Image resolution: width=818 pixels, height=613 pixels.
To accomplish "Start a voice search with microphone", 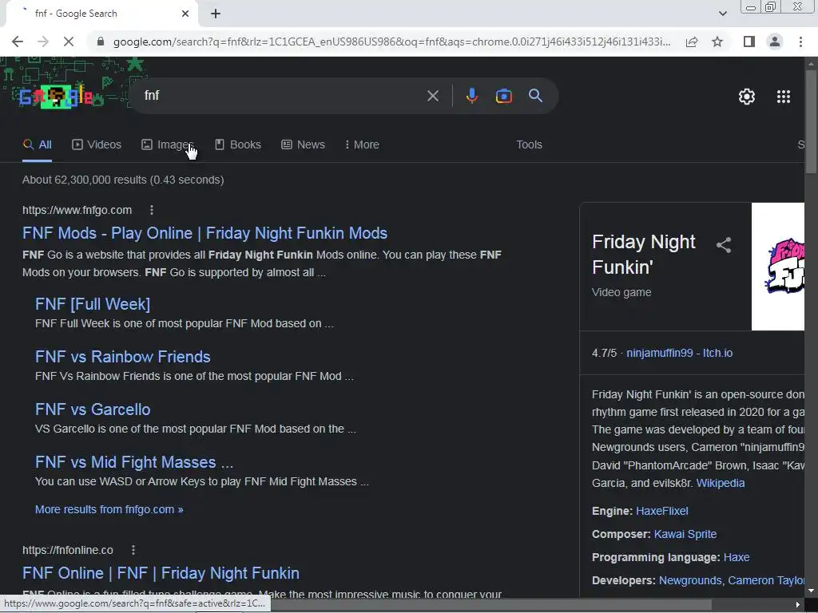I will [x=471, y=96].
